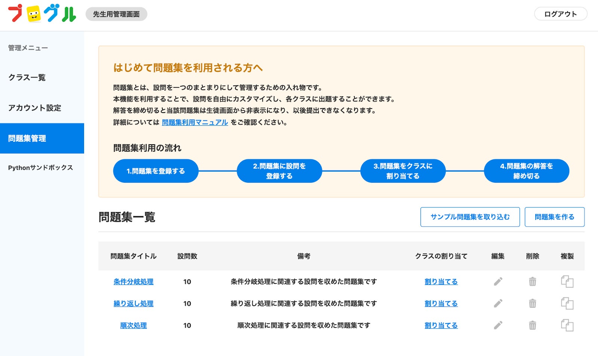598x356 pixels.
Task: Click the 問題集タイトル column header
Action: [133, 256]
